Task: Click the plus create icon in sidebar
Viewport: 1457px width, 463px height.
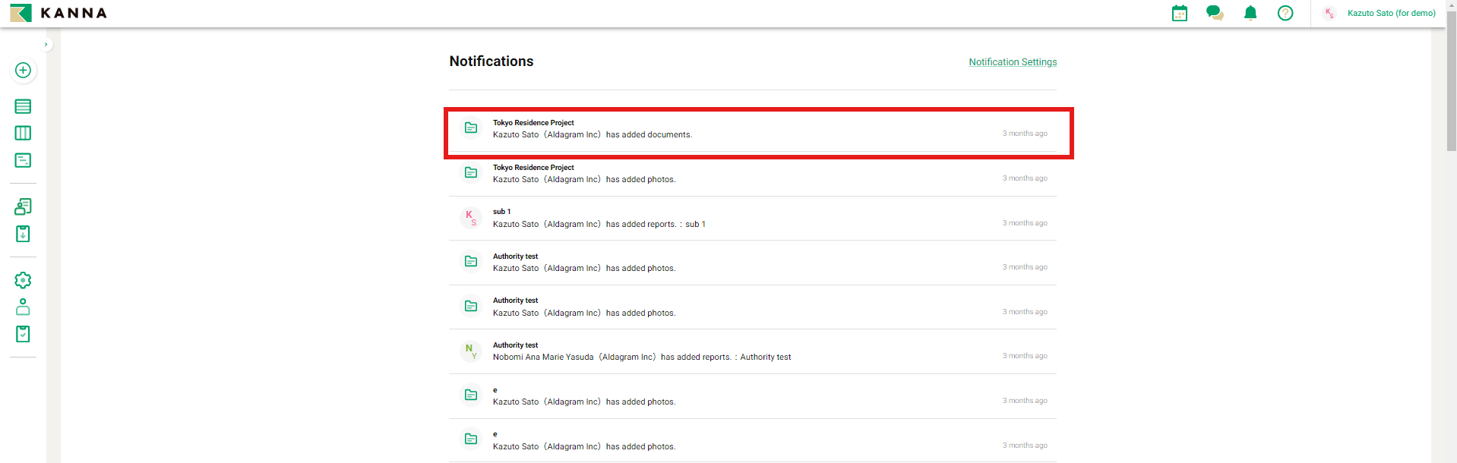Action: pyautogui.click(x=23, y=70)
